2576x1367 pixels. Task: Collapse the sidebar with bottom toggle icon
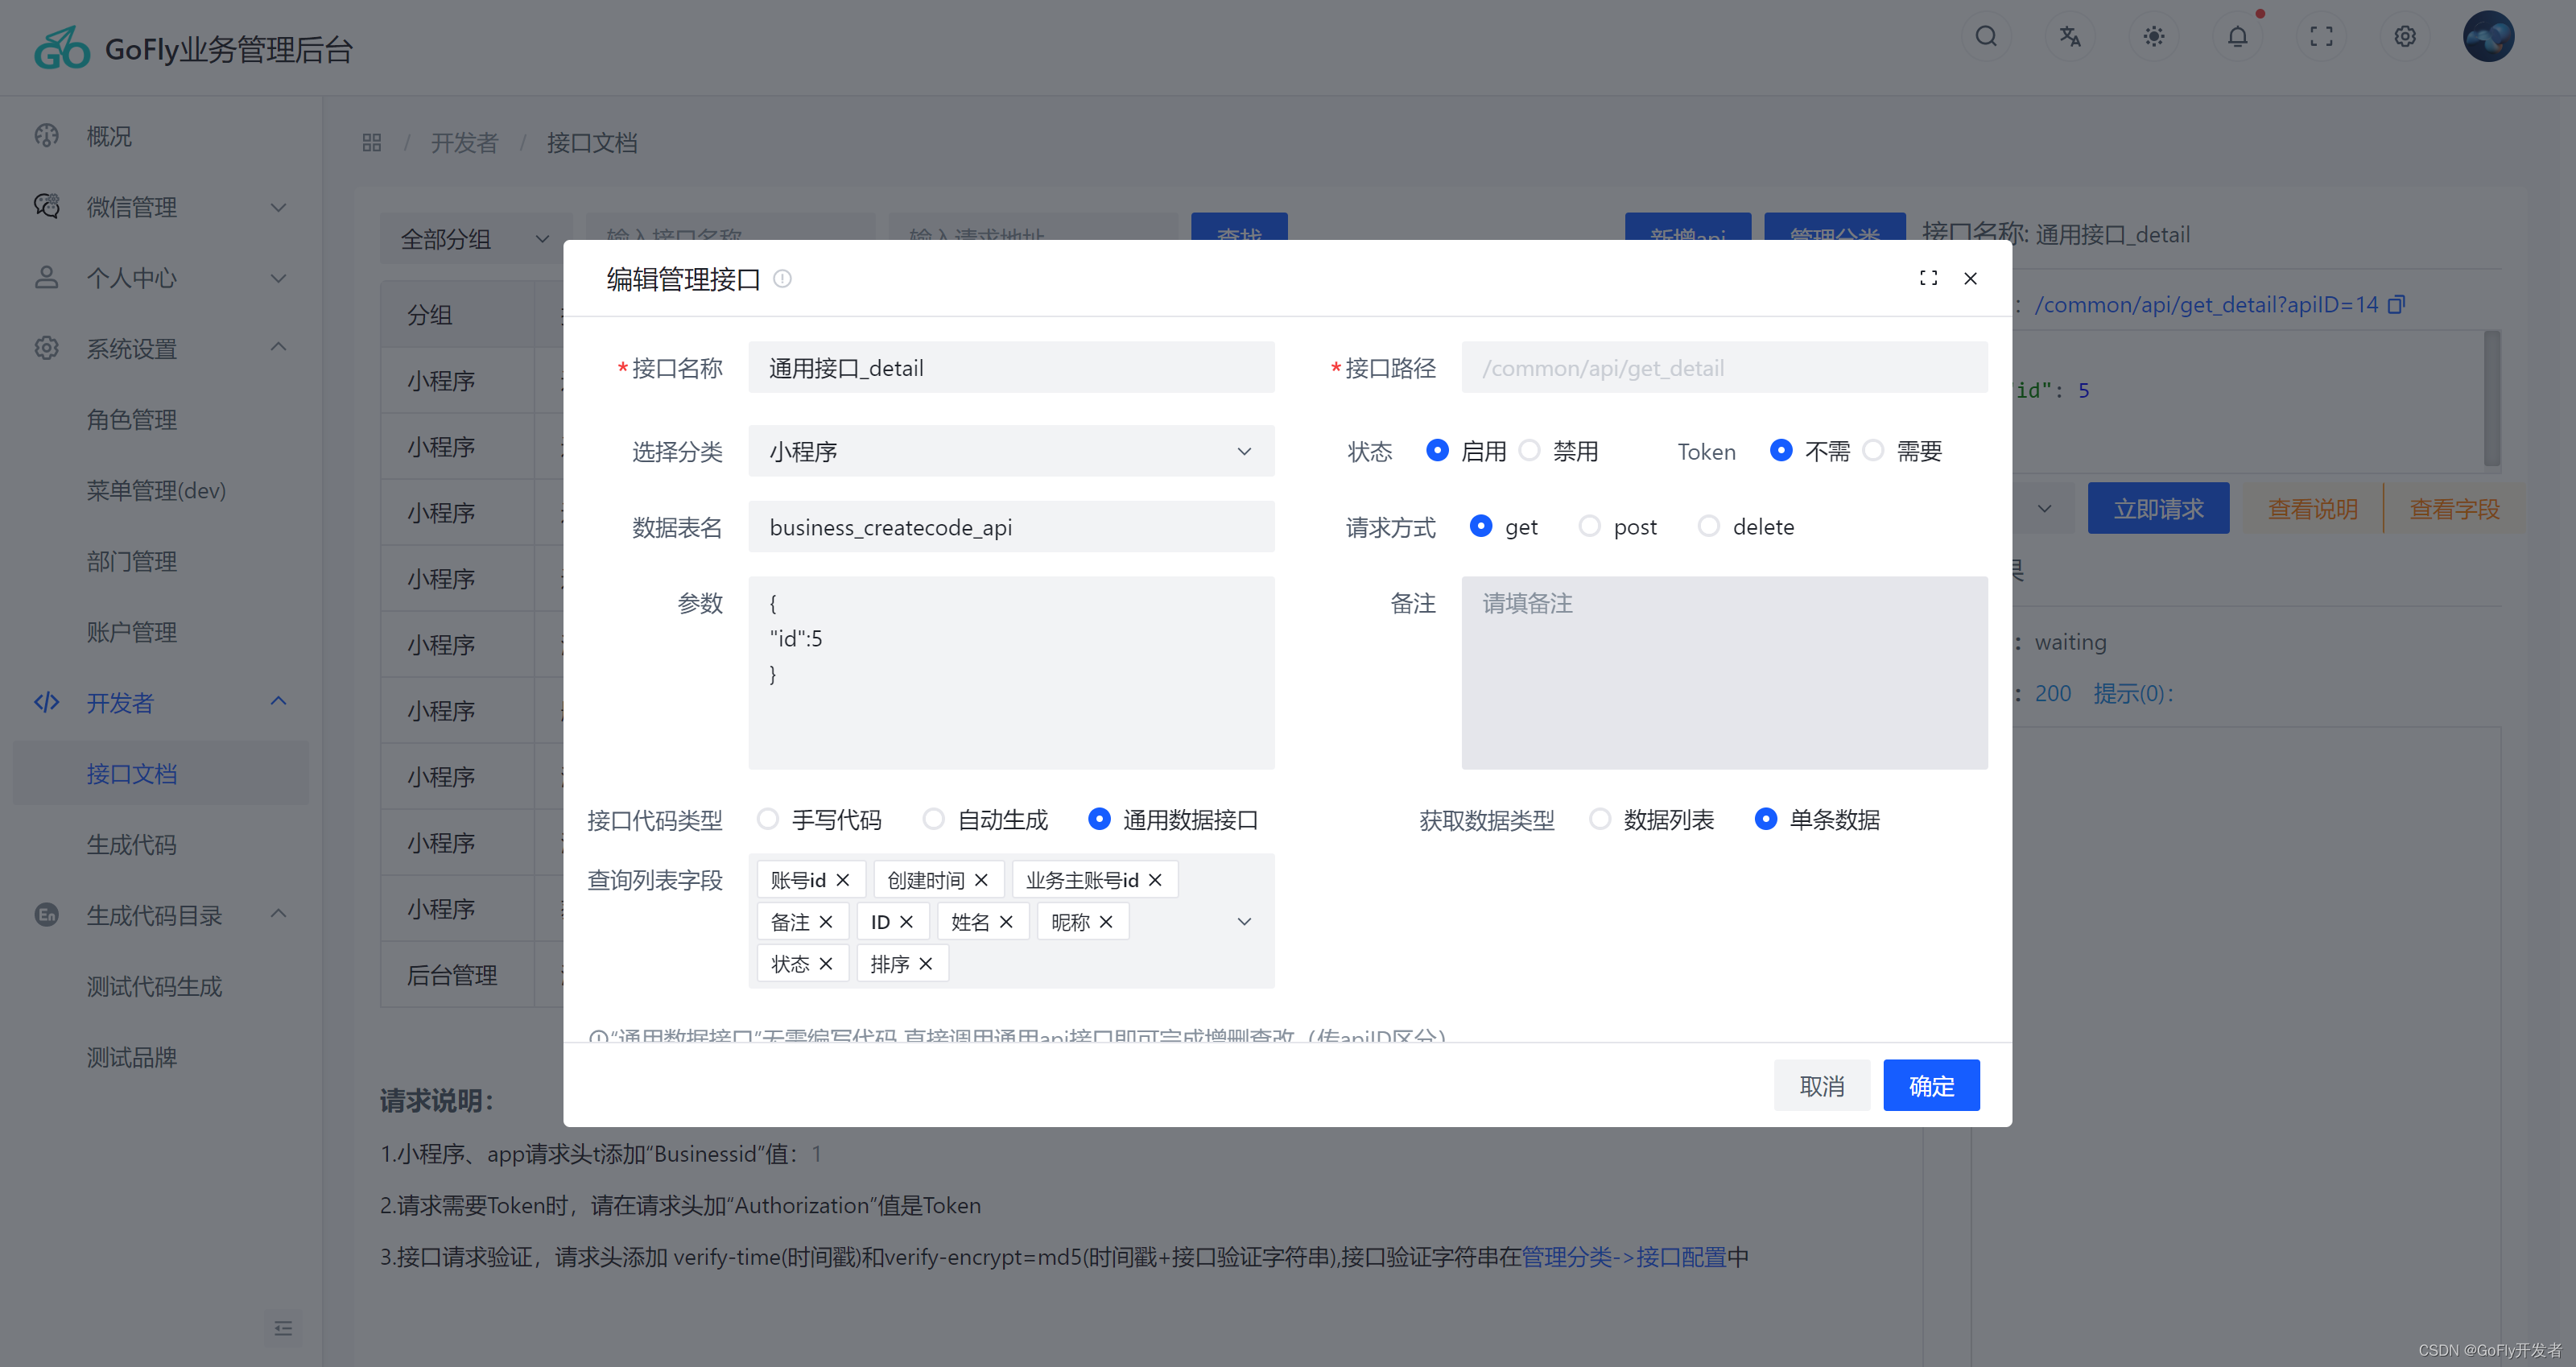click(x=283, y=1328)
